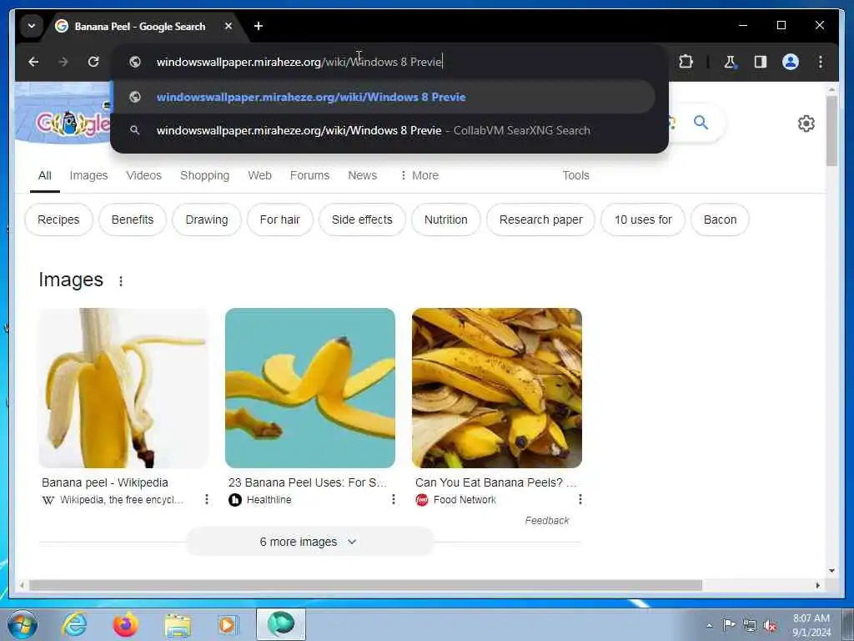Viewport: 854px width, 641px height.
Task: Open the Healthline banana peel thumbnail
Action: (310, 388)
